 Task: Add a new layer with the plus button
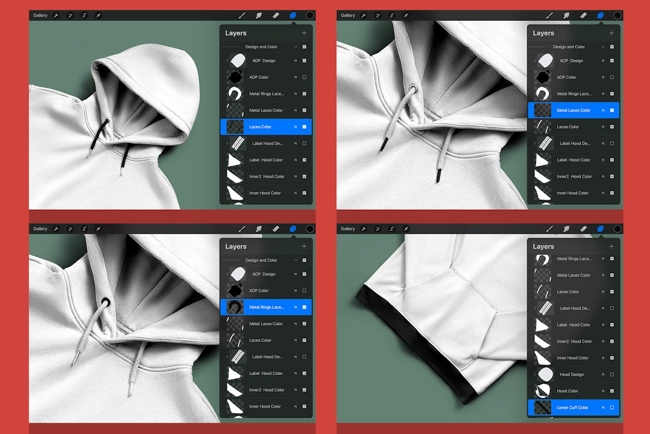pos(304,33)
